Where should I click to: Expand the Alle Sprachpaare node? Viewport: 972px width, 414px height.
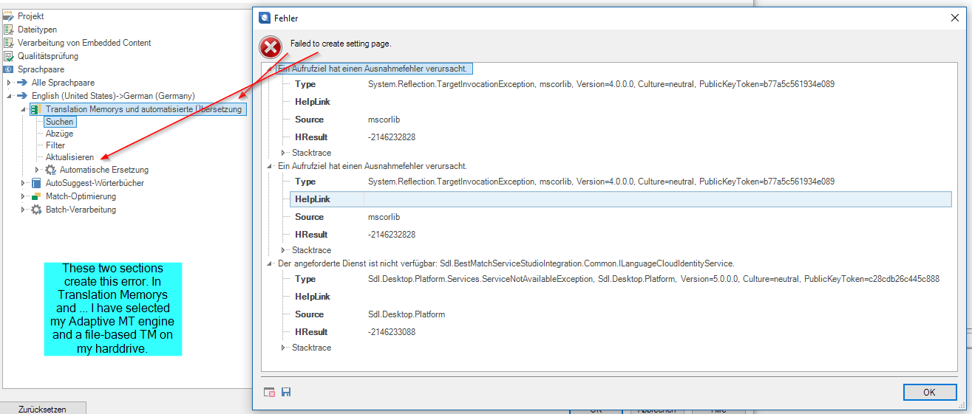tap(9, 83)
